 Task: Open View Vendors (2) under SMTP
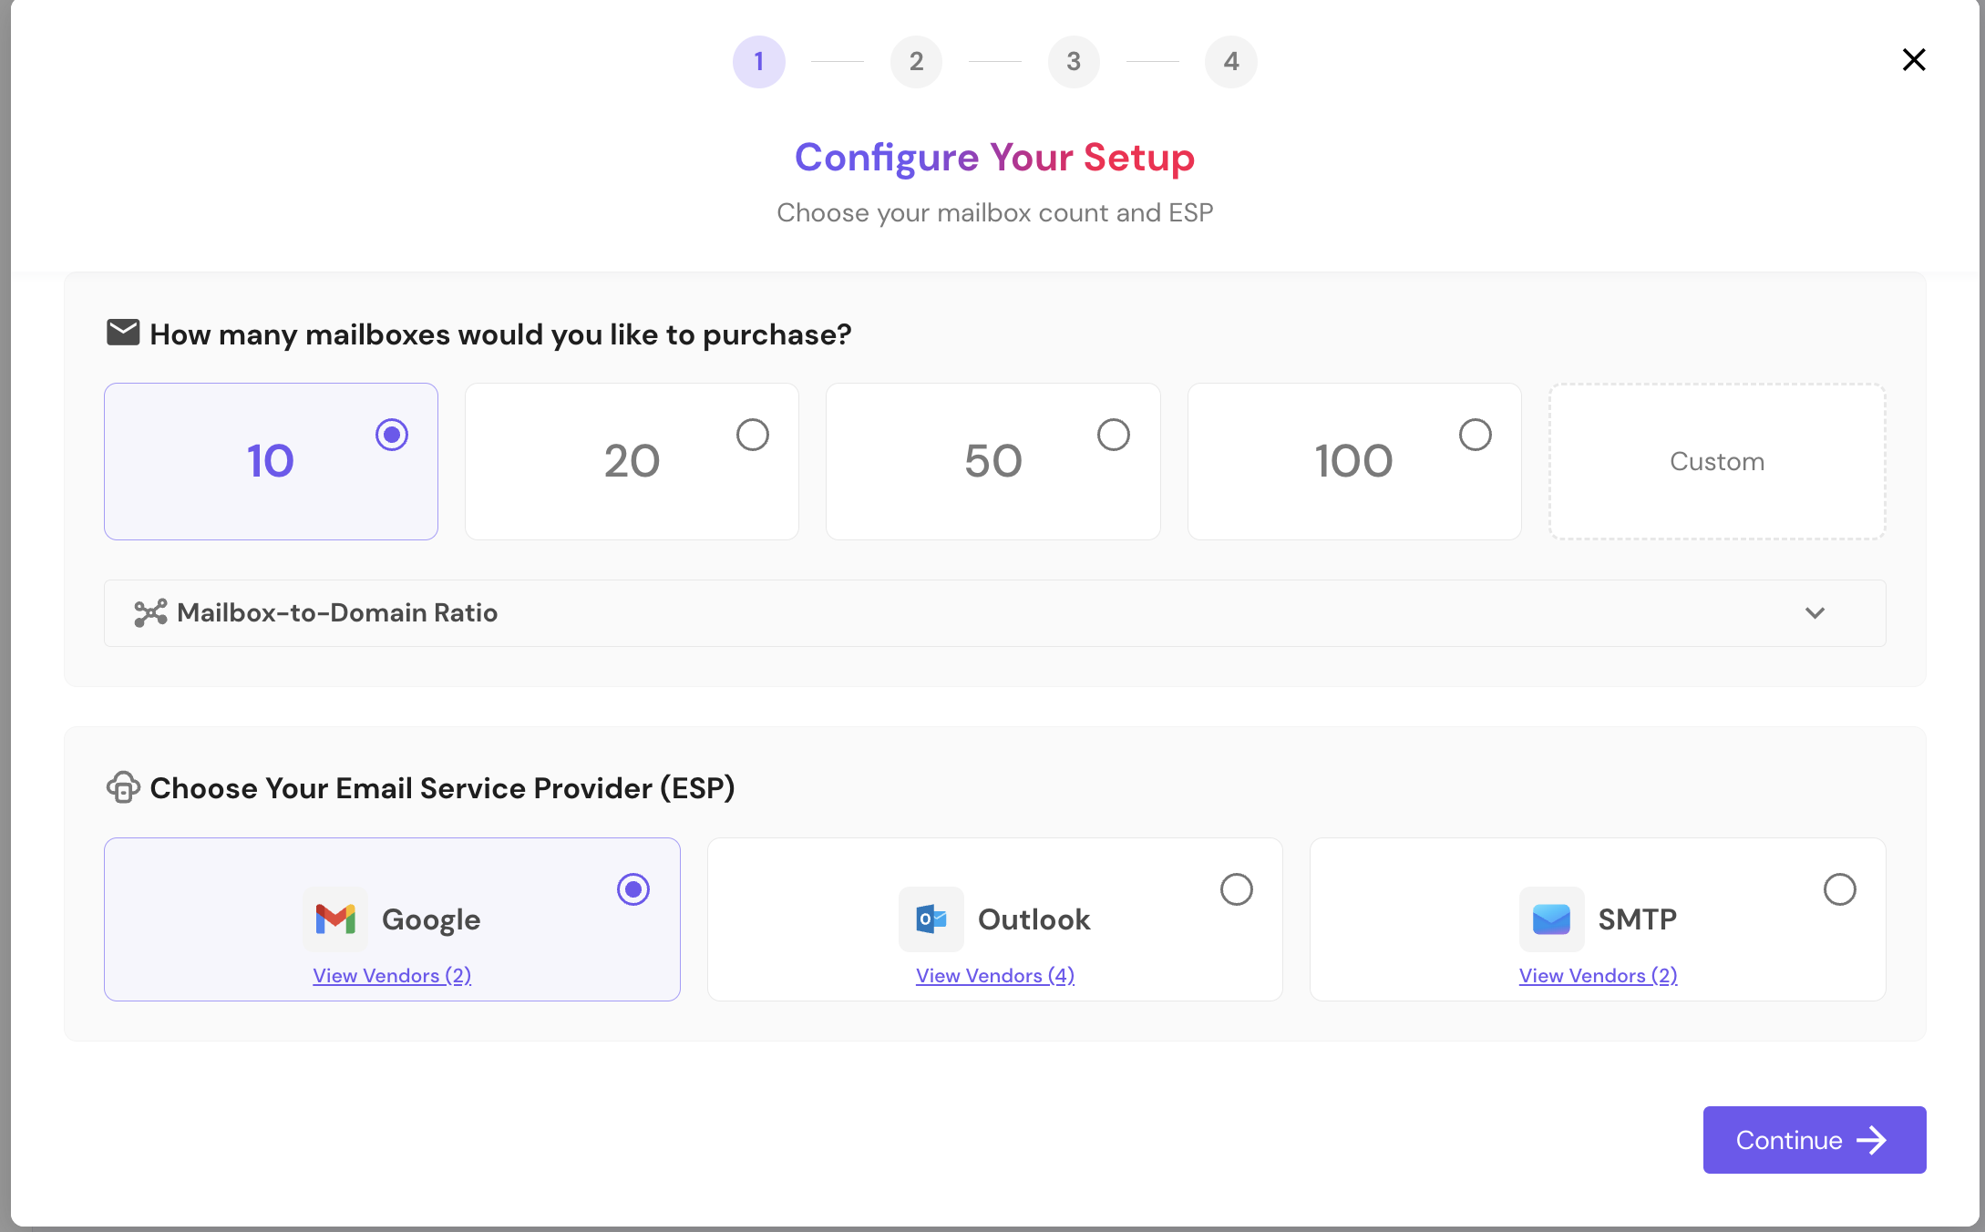point(1598,976)
